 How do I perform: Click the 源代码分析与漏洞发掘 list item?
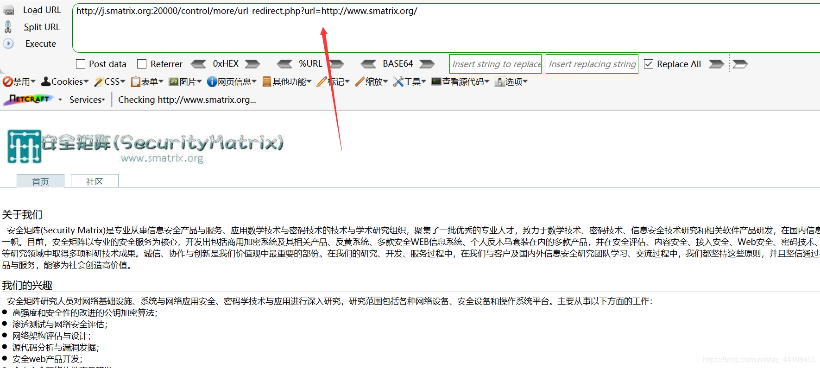coord(56,348)
